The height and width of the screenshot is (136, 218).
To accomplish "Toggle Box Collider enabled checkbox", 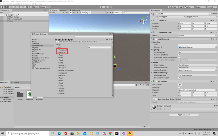I will (156, 81).
